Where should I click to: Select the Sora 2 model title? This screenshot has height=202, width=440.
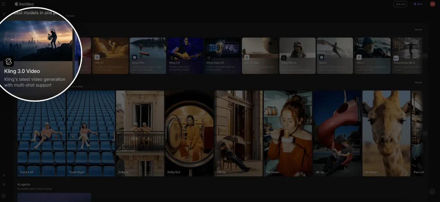coord(323,63)
